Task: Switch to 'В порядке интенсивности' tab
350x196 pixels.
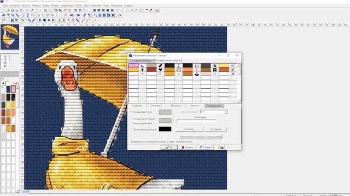Action: [x=168, y=60]
